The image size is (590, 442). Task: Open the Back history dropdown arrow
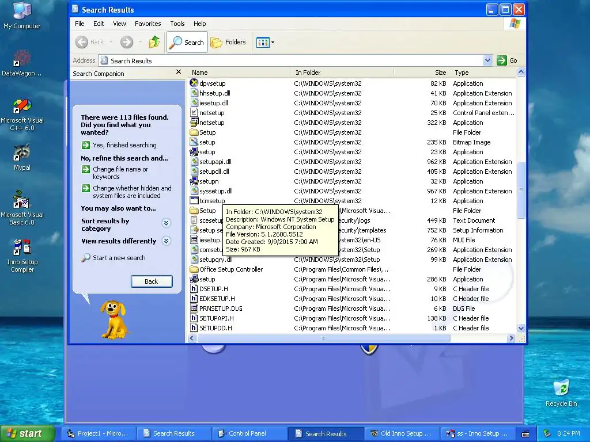111,42
